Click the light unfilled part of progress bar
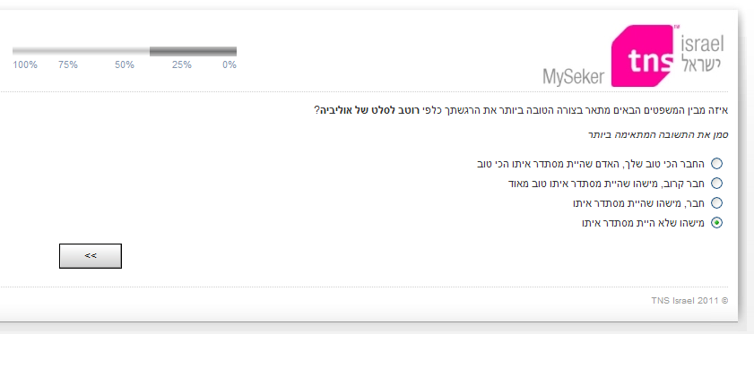 pyautogui.click(x=81, y=51)
